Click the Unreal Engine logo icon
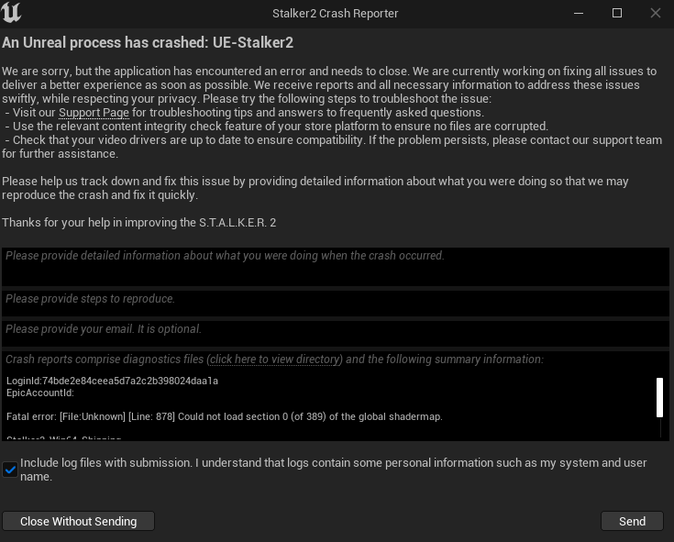 13,13
